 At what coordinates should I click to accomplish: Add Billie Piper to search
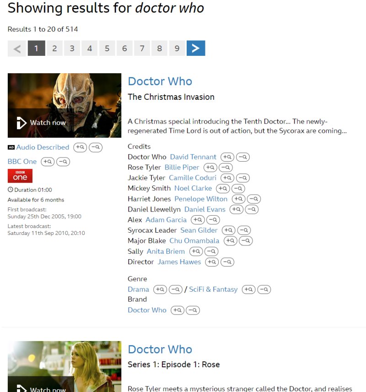click(x=210, y=168)
